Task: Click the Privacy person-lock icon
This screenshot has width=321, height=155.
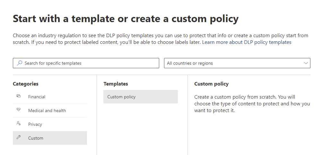Action: tap(18, 124)
